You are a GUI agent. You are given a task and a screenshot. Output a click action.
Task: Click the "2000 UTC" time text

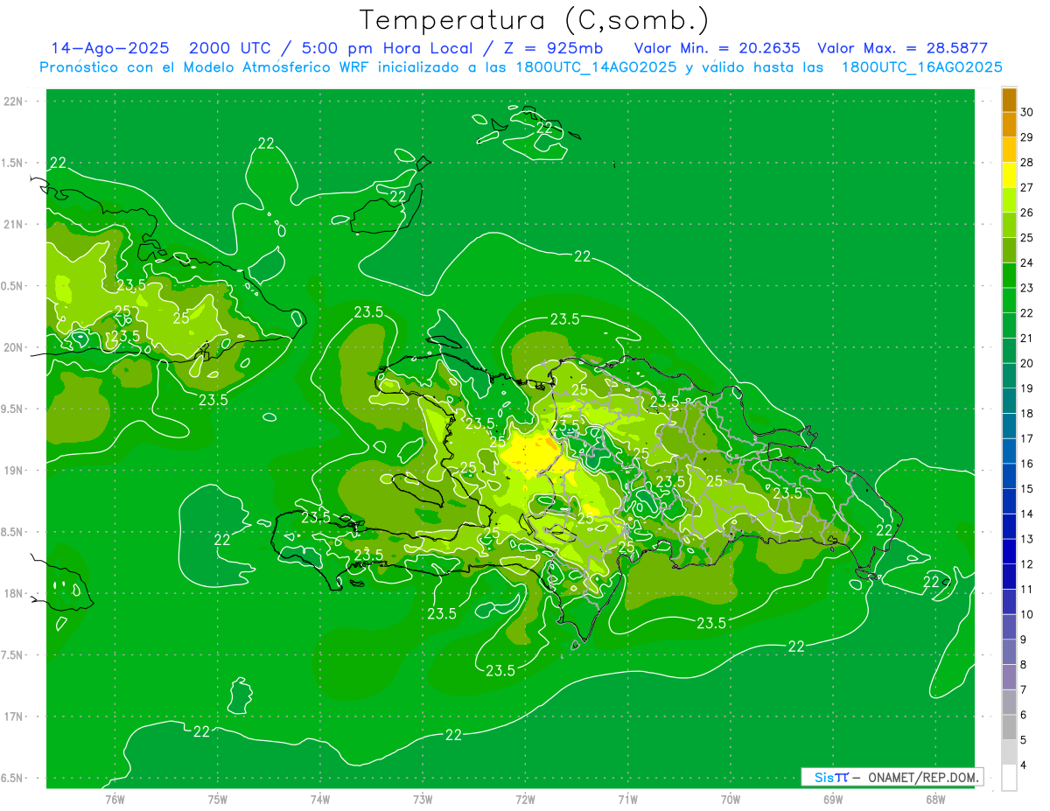pyautogui.click(x=231, y=48)
